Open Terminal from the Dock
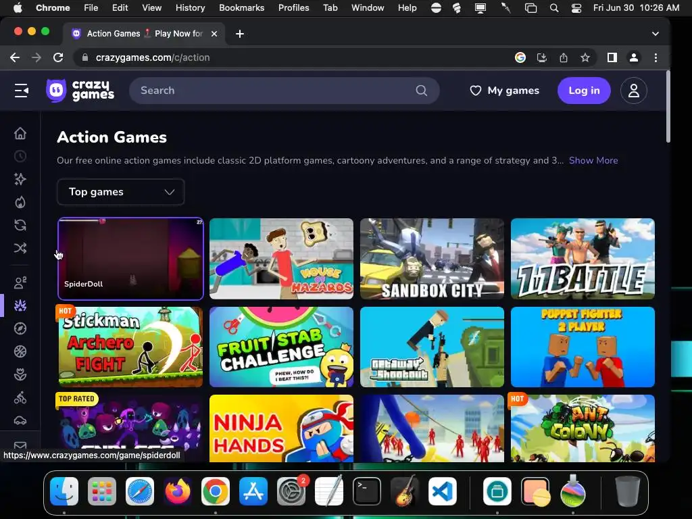692x519 pixels. pyautogui.click(x=367, y=491)
